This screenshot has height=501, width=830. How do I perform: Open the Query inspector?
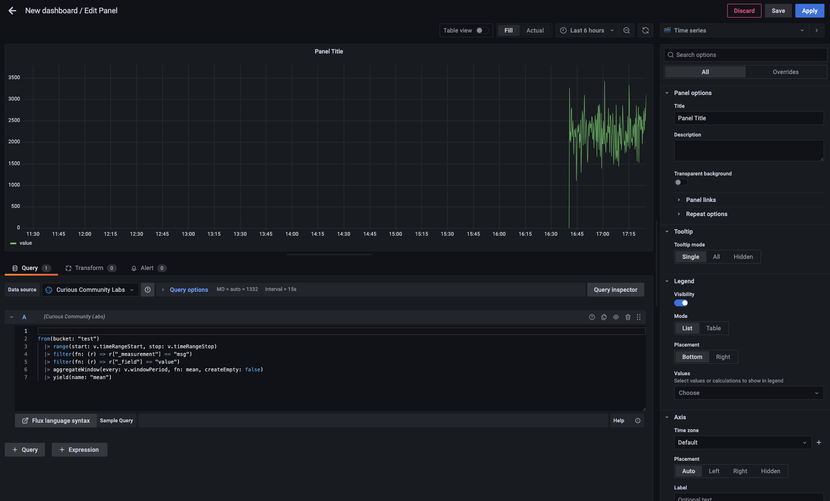(616, 290)
